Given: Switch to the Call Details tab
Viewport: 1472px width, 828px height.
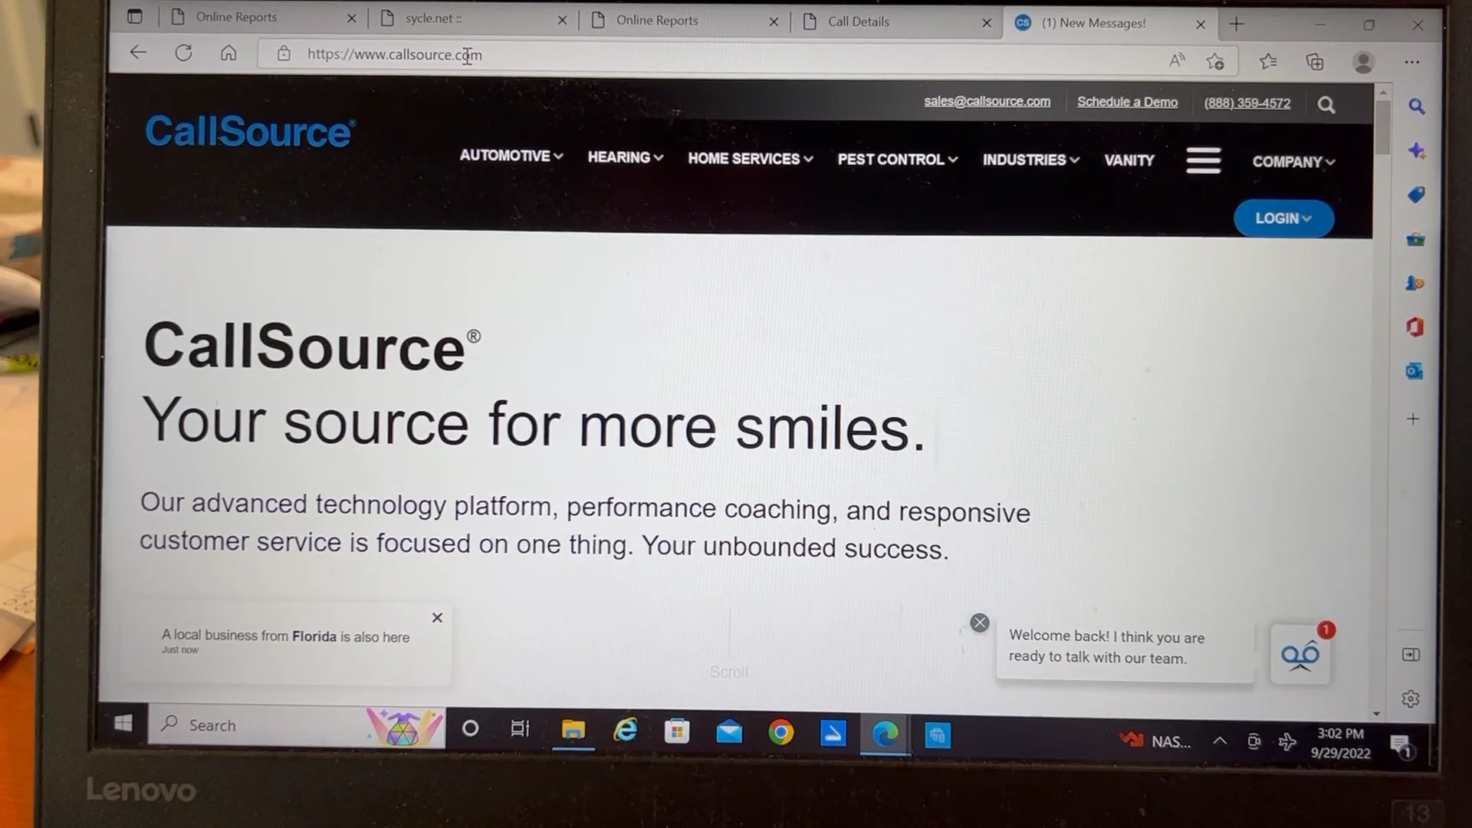Looking at the screenshot, I should (858, 21).
